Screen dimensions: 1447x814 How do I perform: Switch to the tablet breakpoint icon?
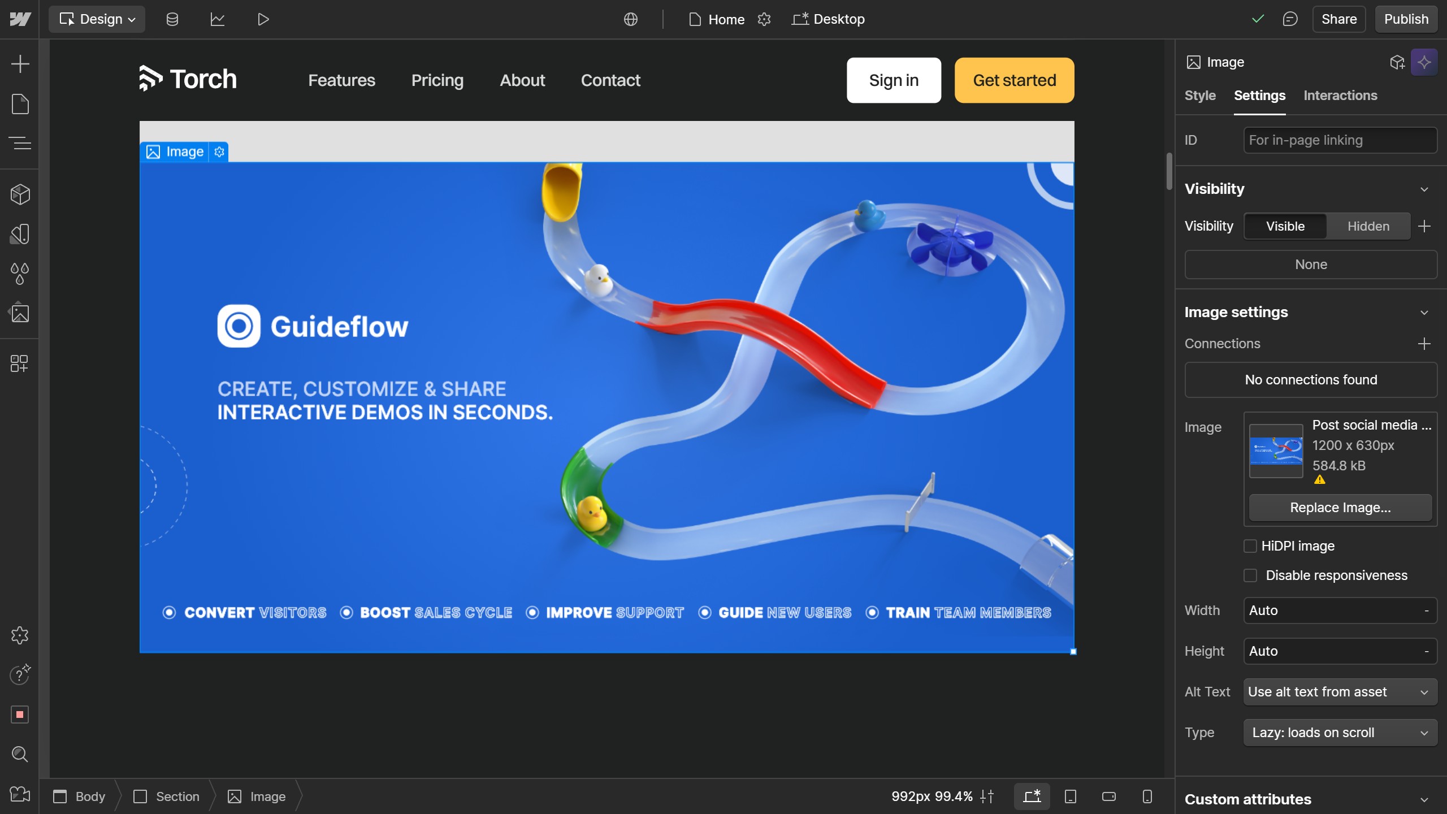1070,796
